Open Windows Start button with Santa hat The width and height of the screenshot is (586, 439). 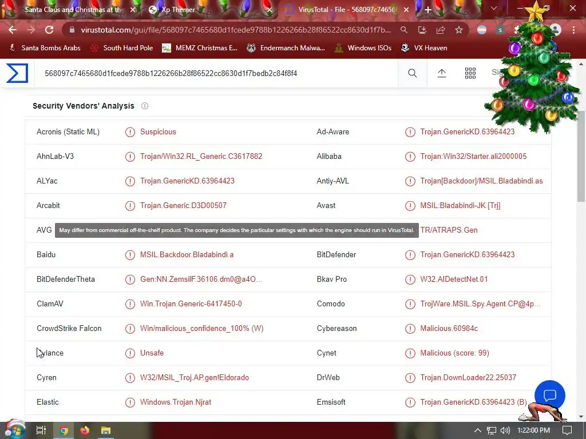[x=14, y=429]
